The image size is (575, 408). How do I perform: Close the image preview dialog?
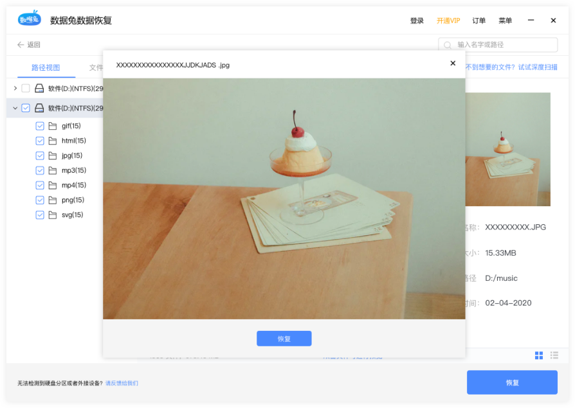[x=453, y=64]
